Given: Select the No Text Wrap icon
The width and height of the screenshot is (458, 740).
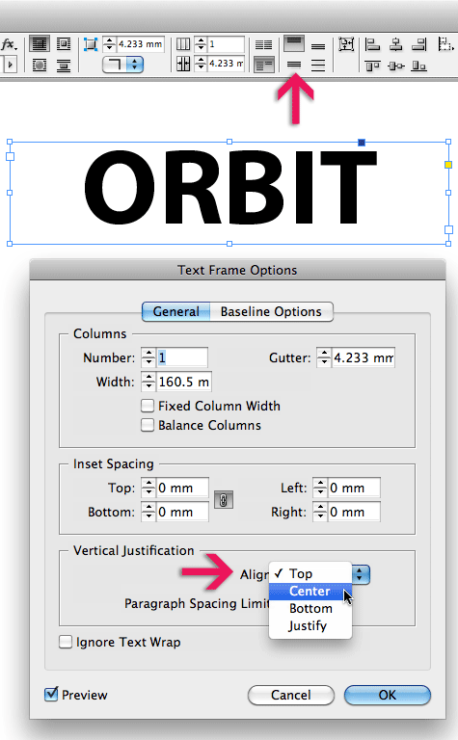Looking at the screenshot, I should (x=40, y=44).
